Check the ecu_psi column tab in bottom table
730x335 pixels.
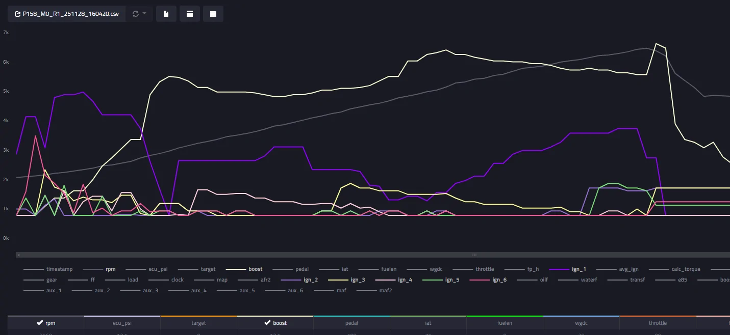122,323
